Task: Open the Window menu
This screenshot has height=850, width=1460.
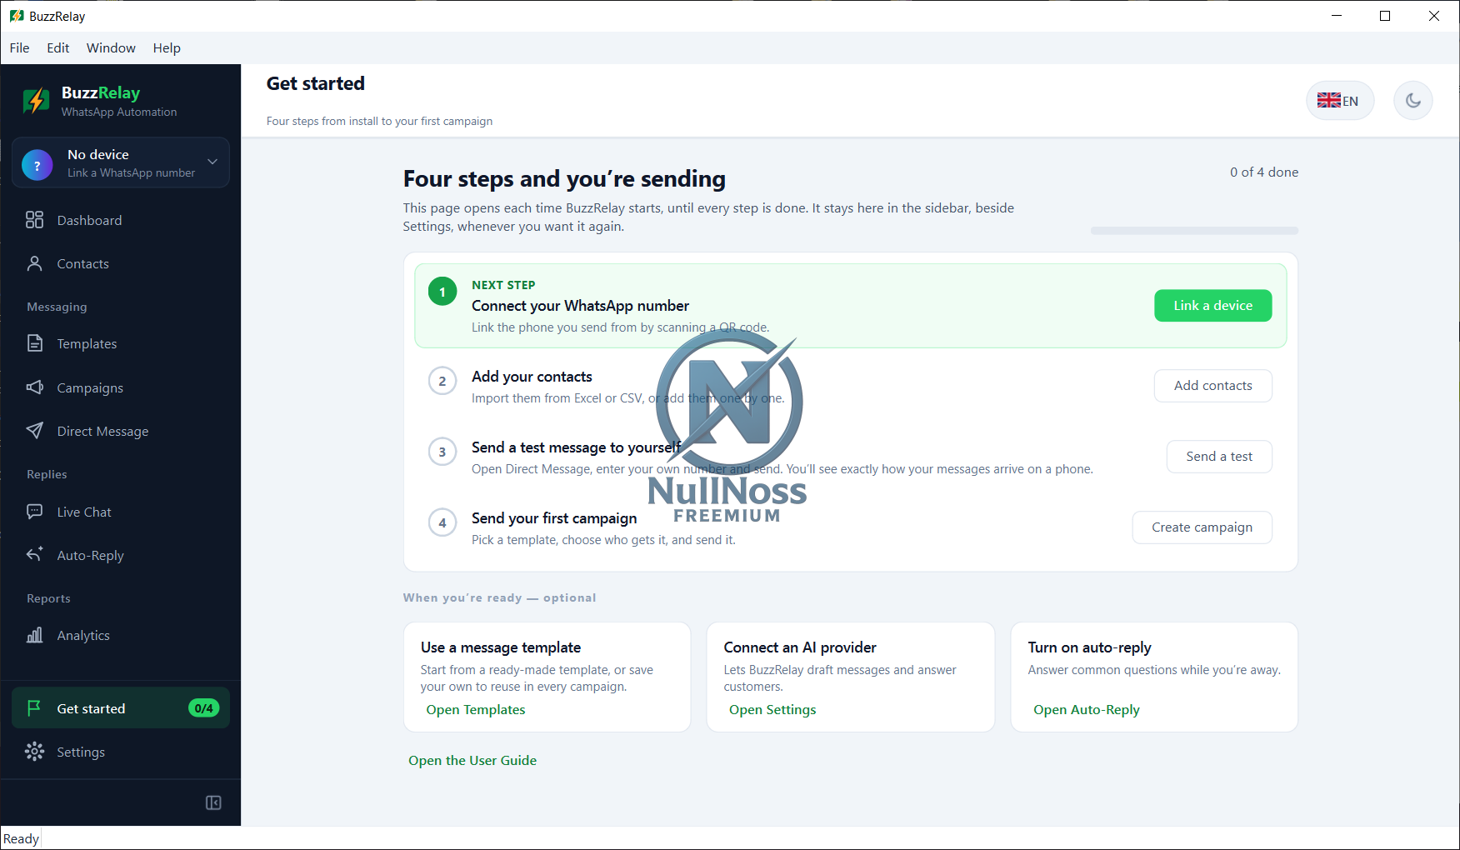Action: [111, 47]
